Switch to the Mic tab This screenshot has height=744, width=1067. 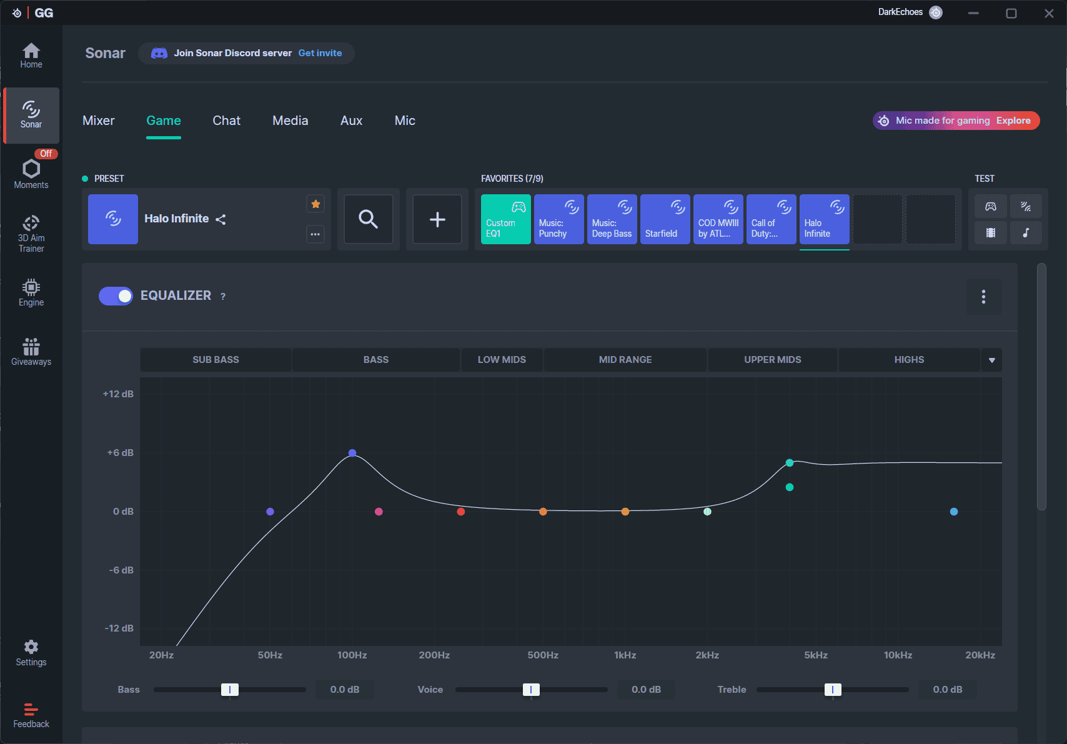(405, 121)
